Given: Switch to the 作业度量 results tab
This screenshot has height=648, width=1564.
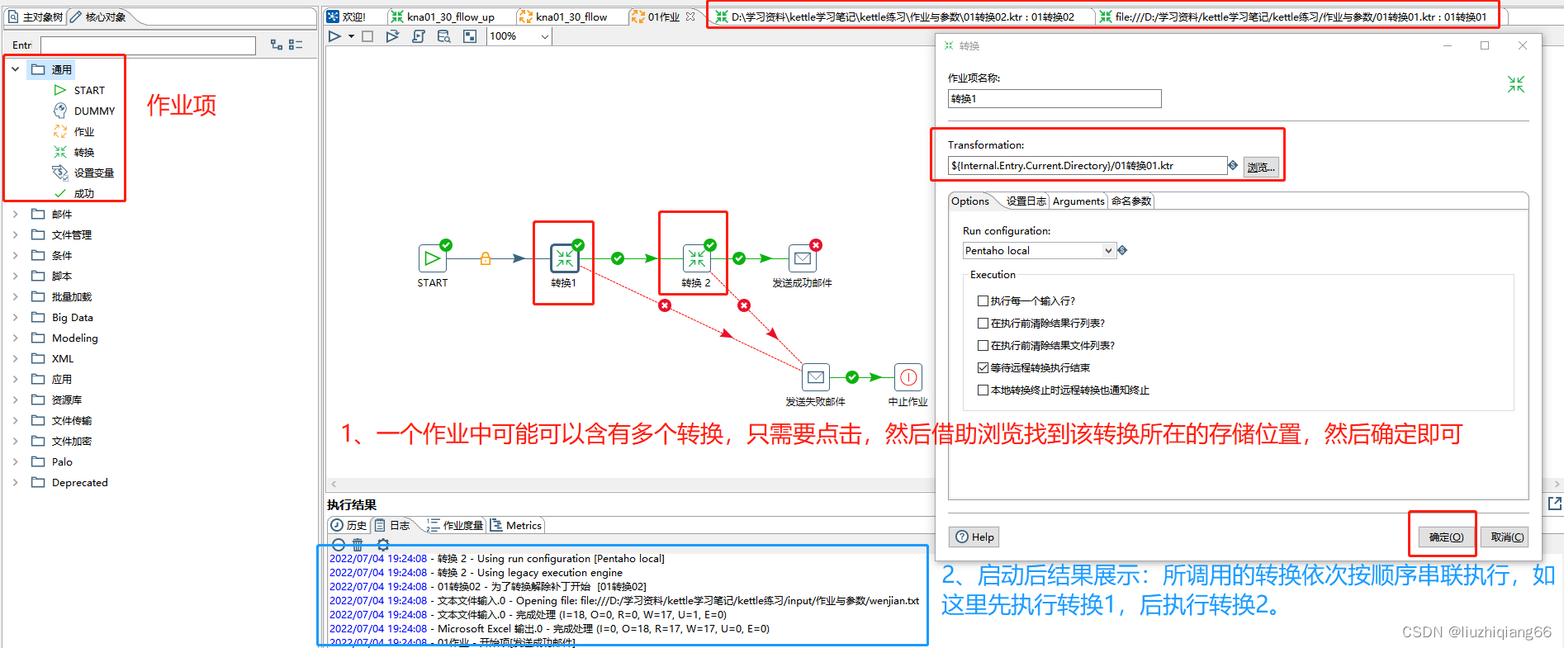Looking at the screenshot, I should click(455, 526).
